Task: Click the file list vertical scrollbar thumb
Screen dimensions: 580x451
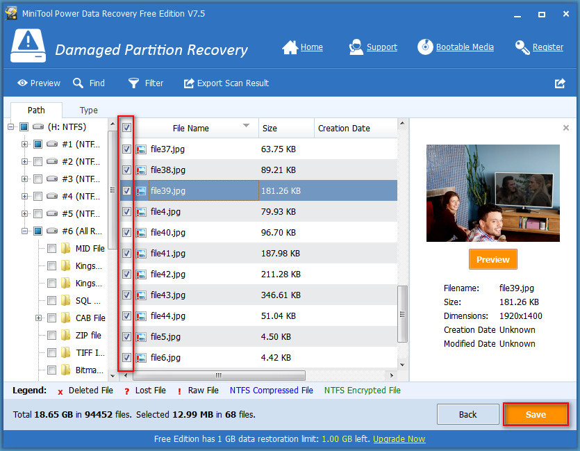Action: (x=402, y=314)
